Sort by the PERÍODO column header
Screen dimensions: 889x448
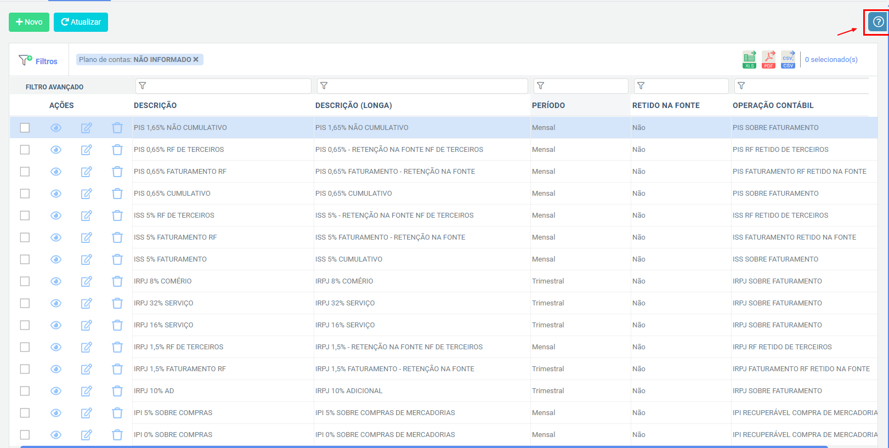(548, 105)
